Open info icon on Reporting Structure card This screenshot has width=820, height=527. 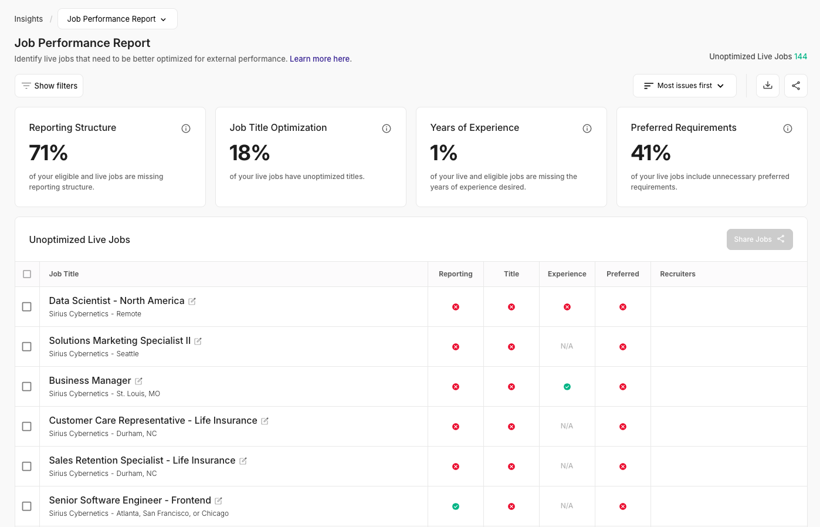click(x=186, y=129)
